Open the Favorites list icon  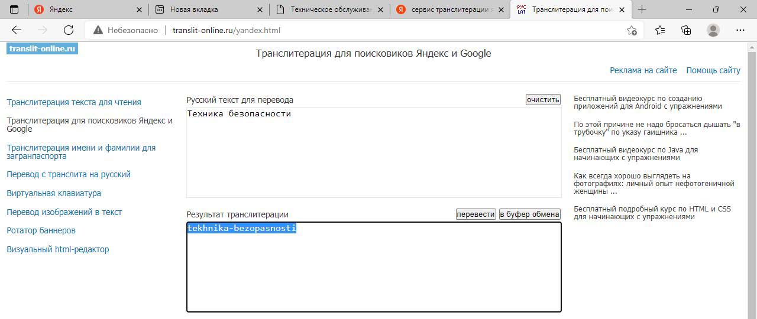tap(660, 31)
